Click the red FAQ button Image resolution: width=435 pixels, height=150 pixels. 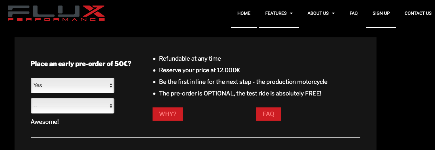[269, 114]
